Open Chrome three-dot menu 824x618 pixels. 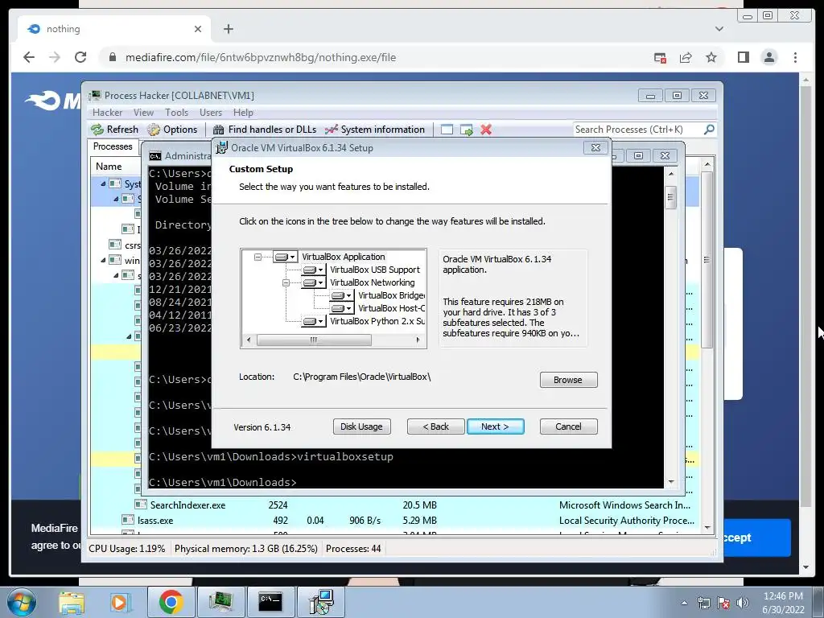(795, 57)
